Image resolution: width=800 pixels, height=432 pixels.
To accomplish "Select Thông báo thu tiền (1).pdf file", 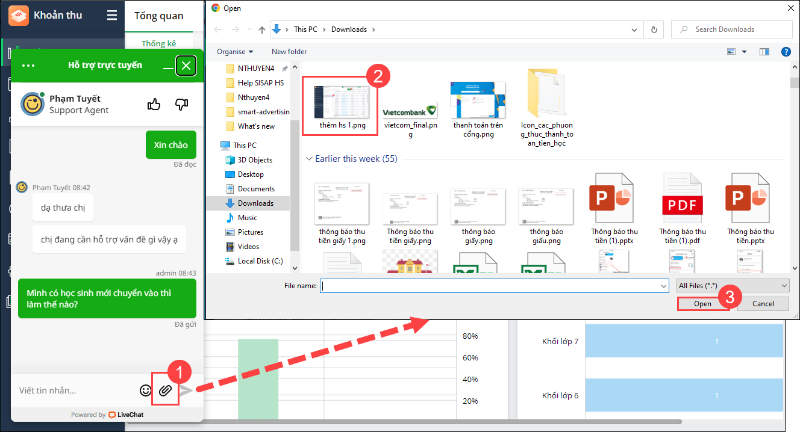I will point(683,209).
